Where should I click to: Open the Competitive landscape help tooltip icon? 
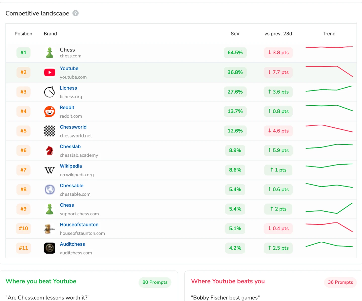pyautogui.click(x=75, y=13)
